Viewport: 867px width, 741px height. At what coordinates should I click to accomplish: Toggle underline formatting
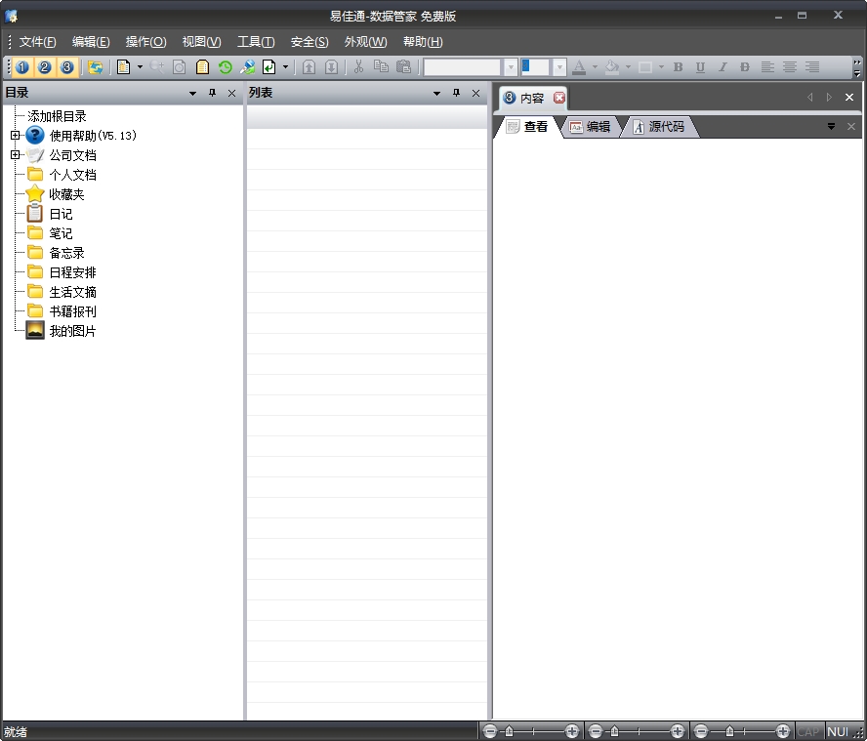click(x=701, y=67)
